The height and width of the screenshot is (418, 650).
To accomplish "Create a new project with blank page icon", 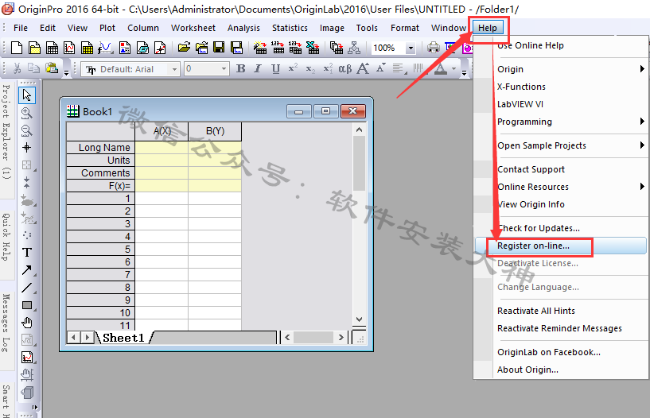I will 17,48.
